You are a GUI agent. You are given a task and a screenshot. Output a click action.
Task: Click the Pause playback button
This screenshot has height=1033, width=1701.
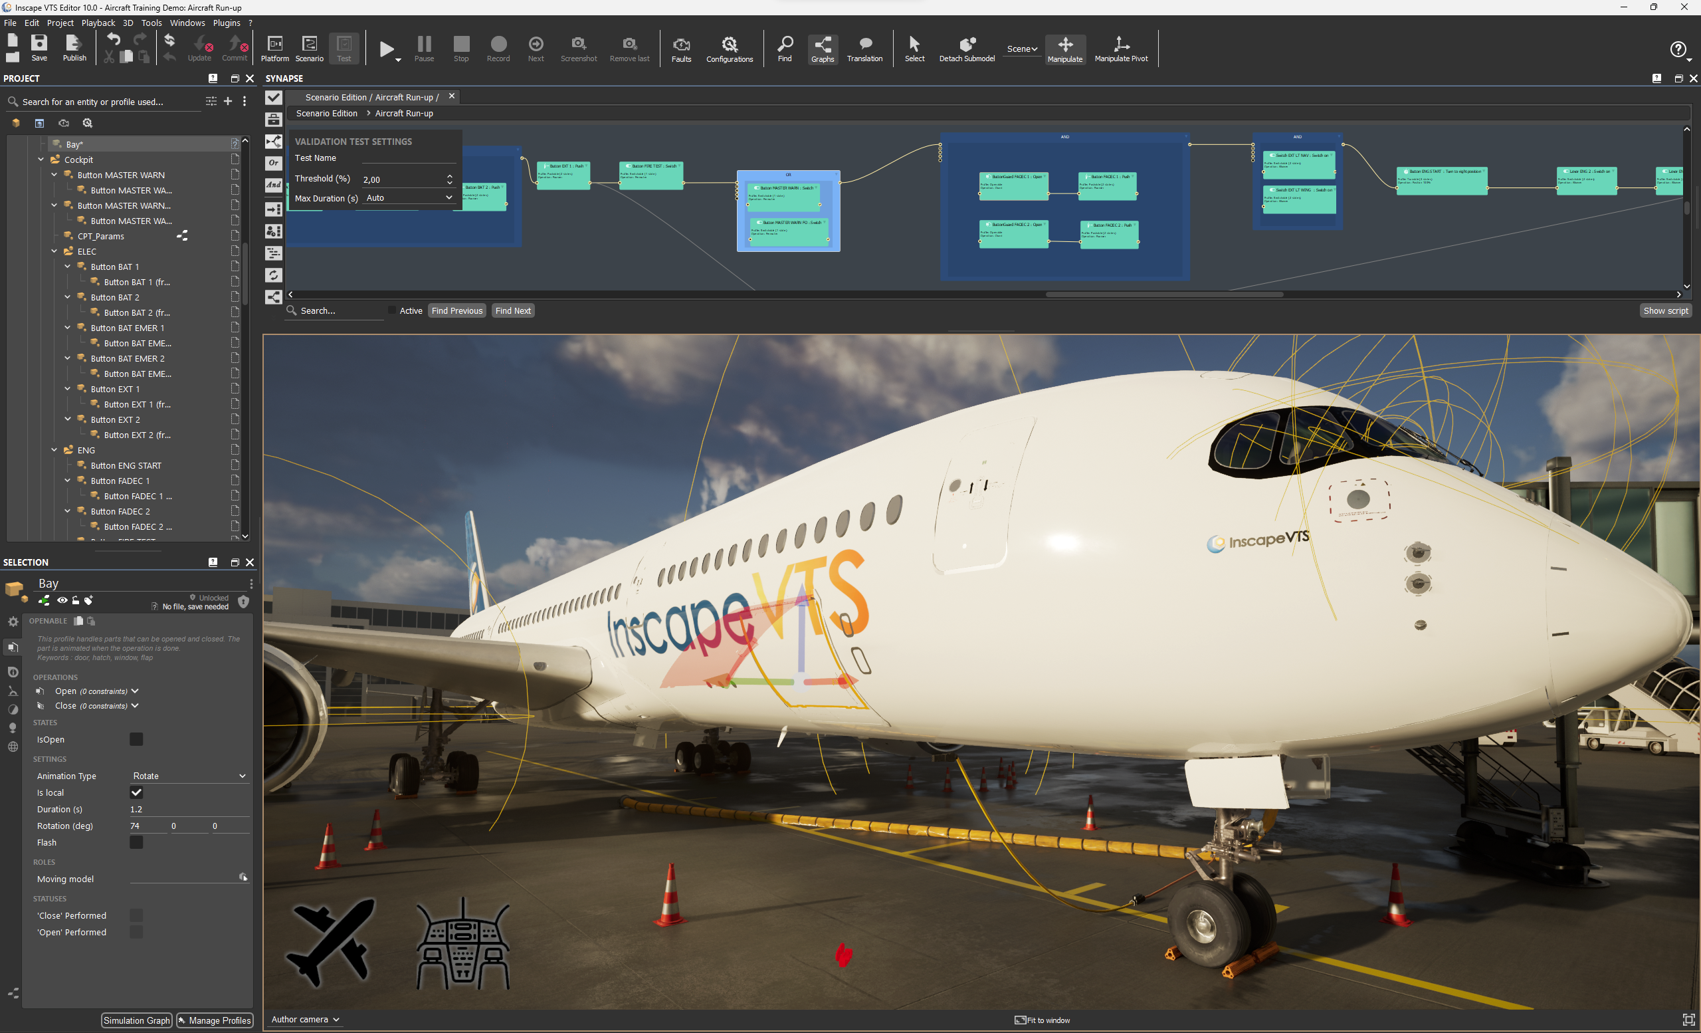click(x=424, y=49)
